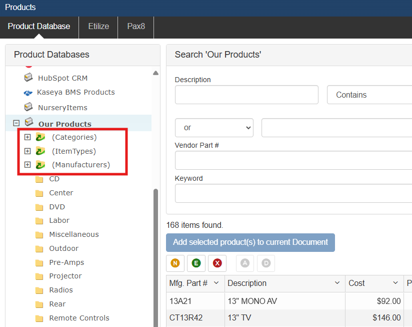Click the HubSpot CRM database icon
The height and width of the screenshot is (327, 412).
(x=29, y=78)
